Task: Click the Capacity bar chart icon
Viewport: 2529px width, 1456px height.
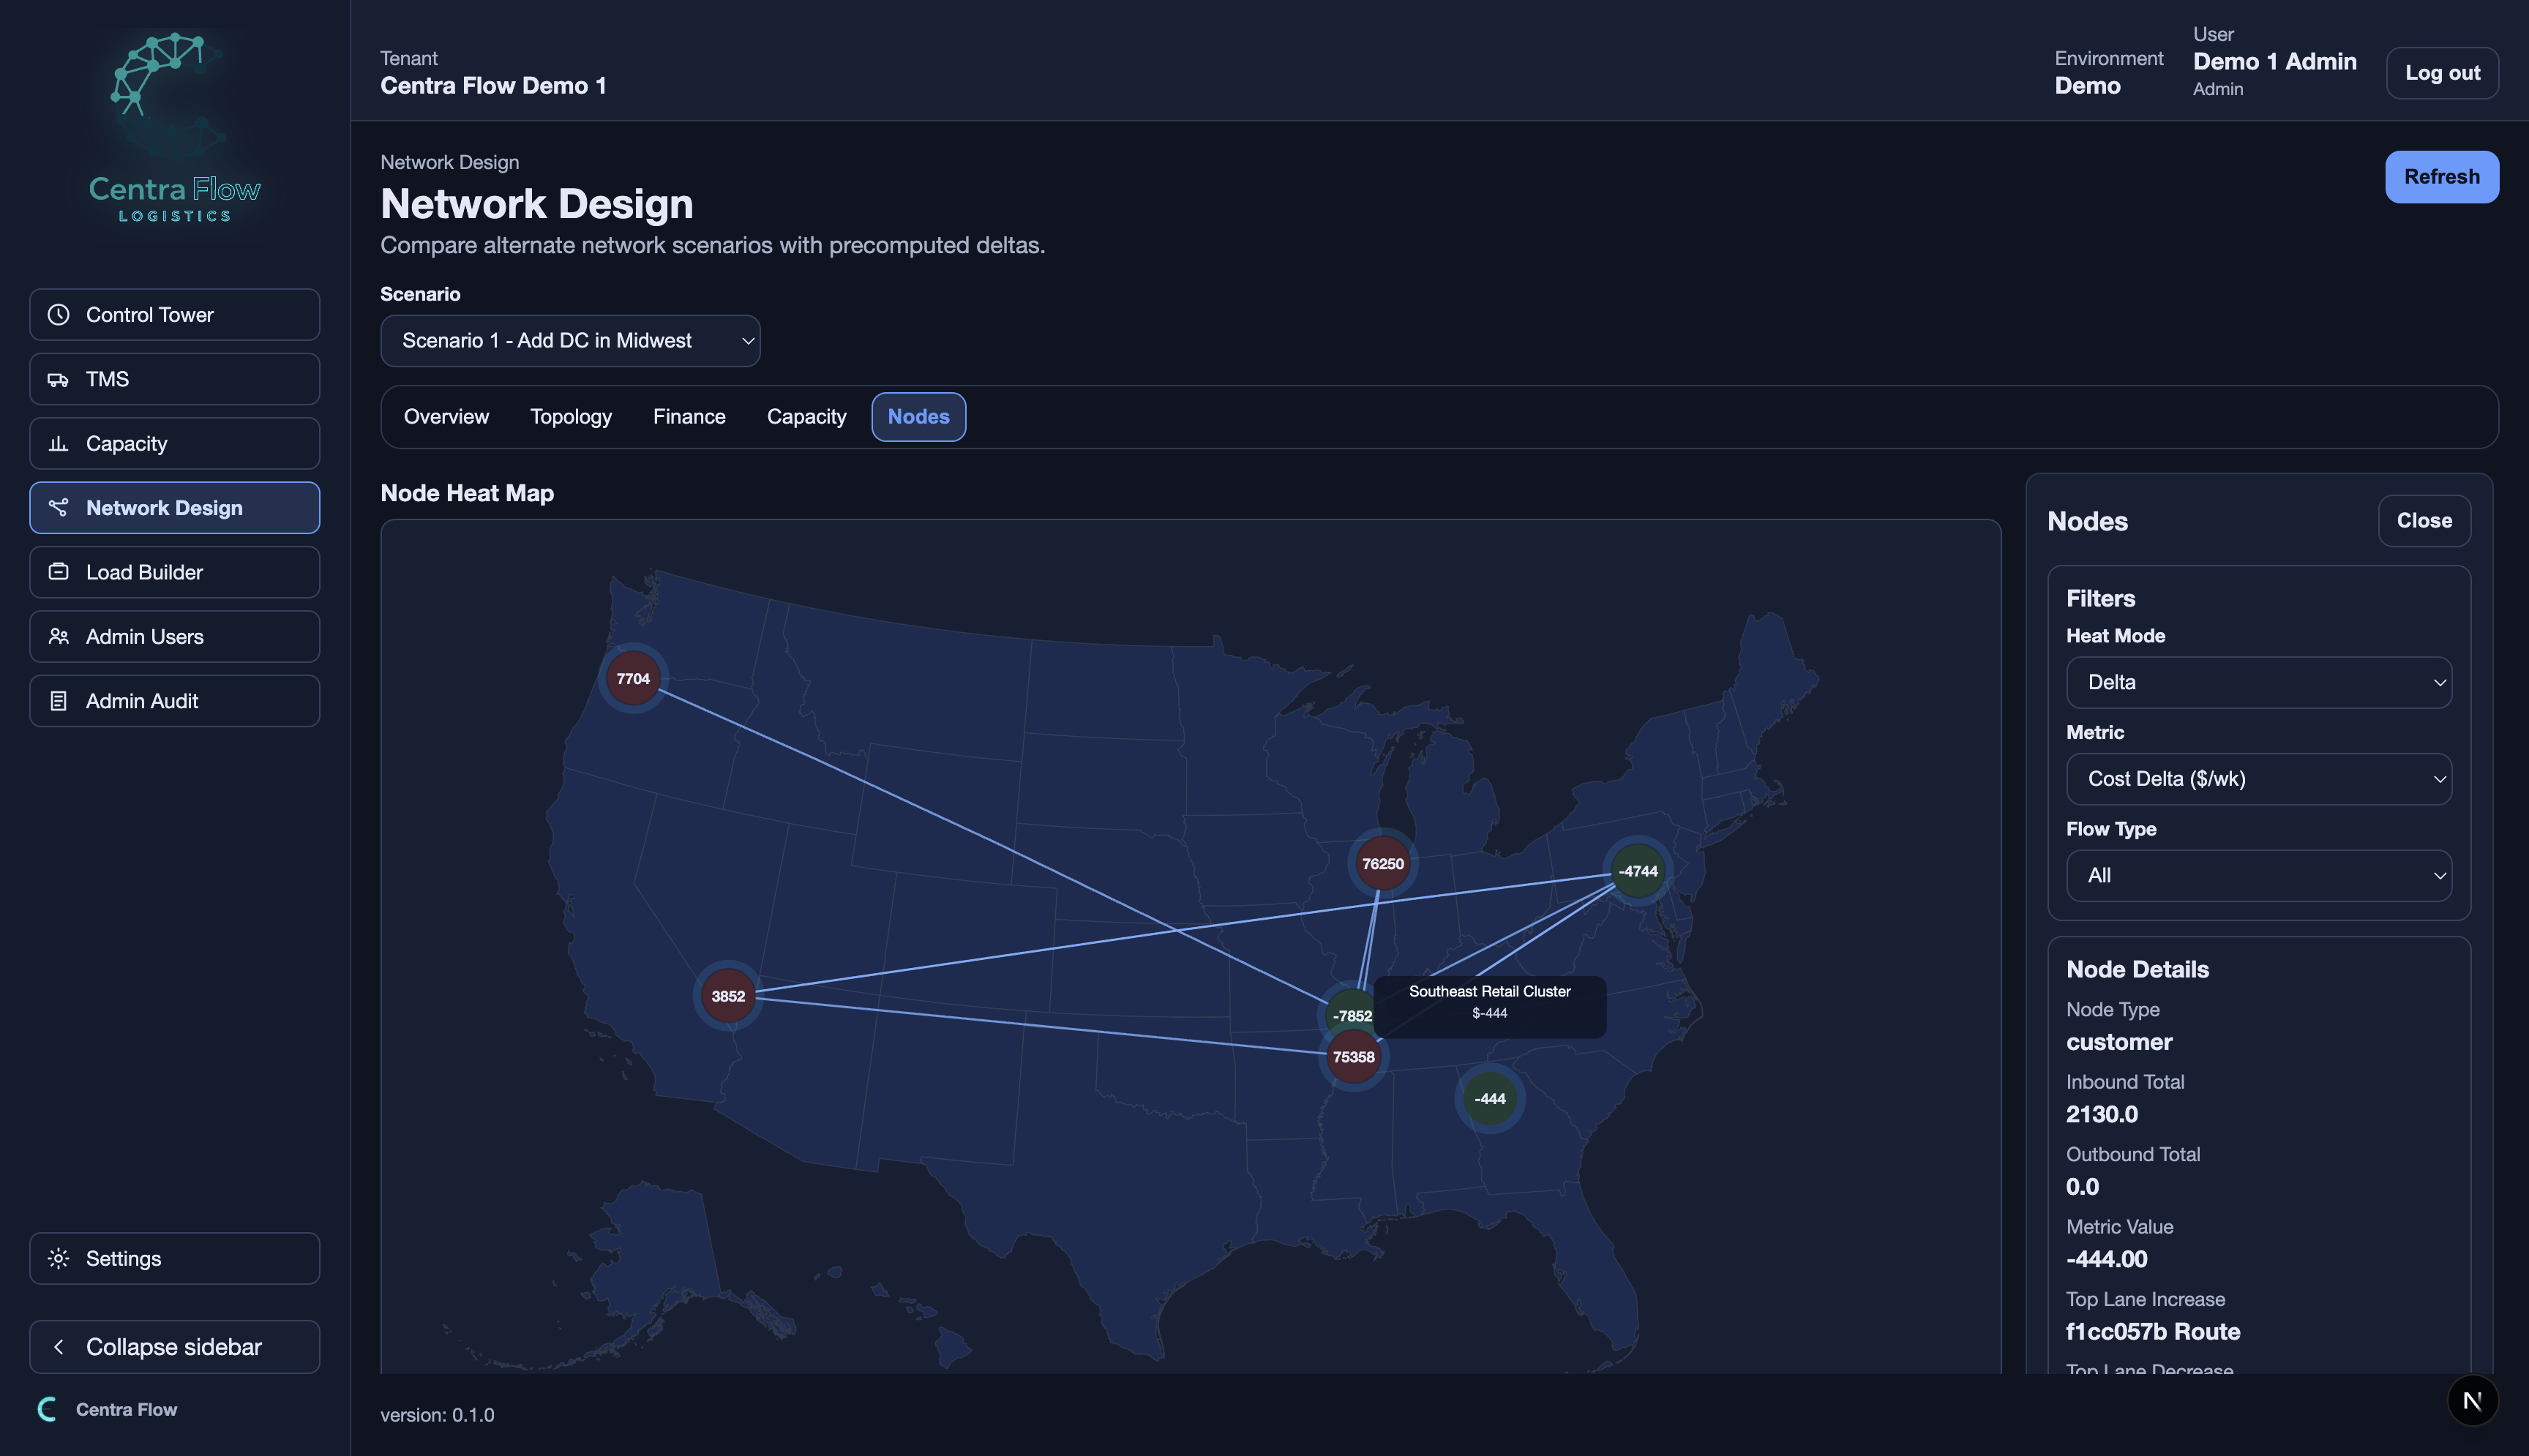Action: click(58, 443)
